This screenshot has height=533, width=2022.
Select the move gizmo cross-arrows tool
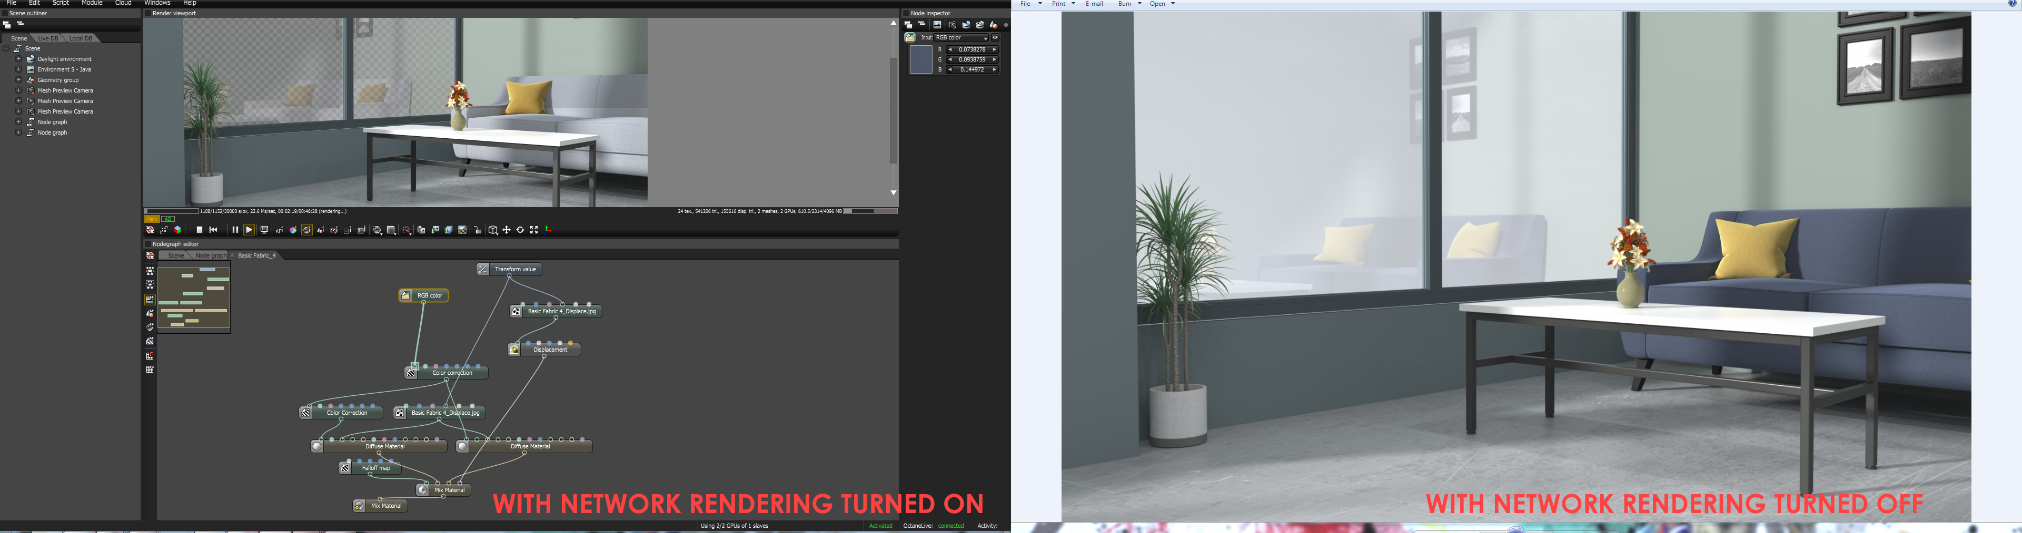[506, 230]
